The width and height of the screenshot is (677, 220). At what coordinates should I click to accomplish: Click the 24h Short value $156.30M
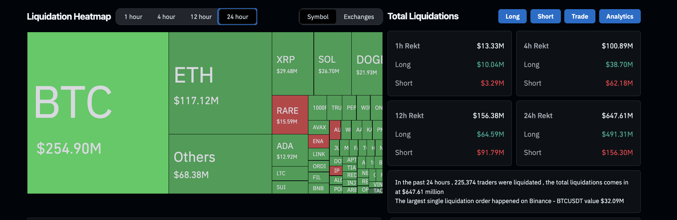(x=617, y=153)
